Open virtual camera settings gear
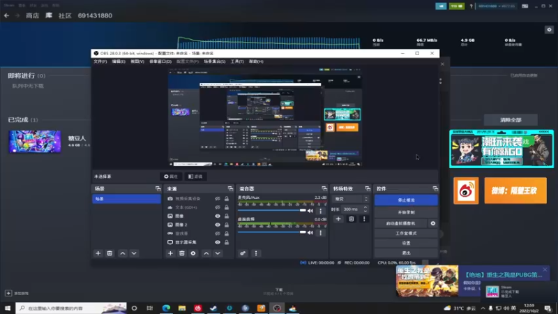Viewport: 558px width, 314px height. tap(432, 223)
